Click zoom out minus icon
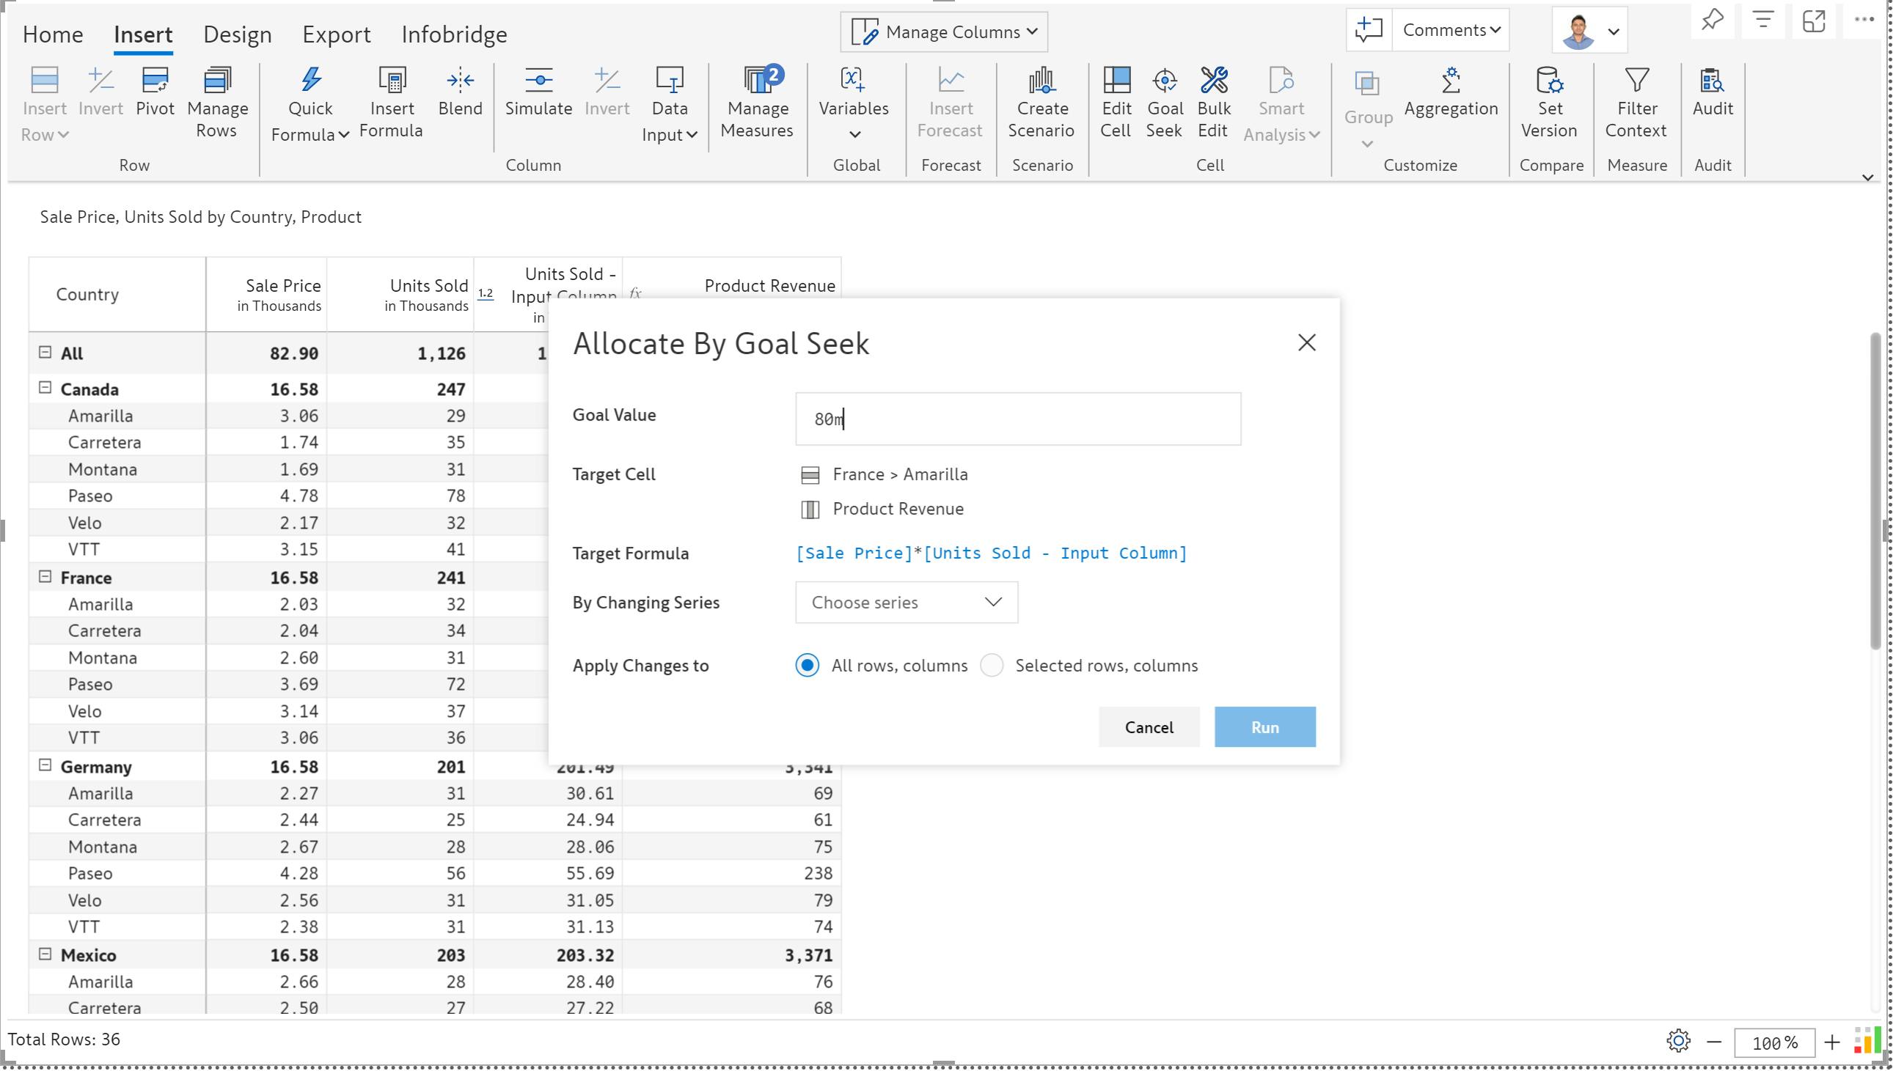 click(1714, 1042)
